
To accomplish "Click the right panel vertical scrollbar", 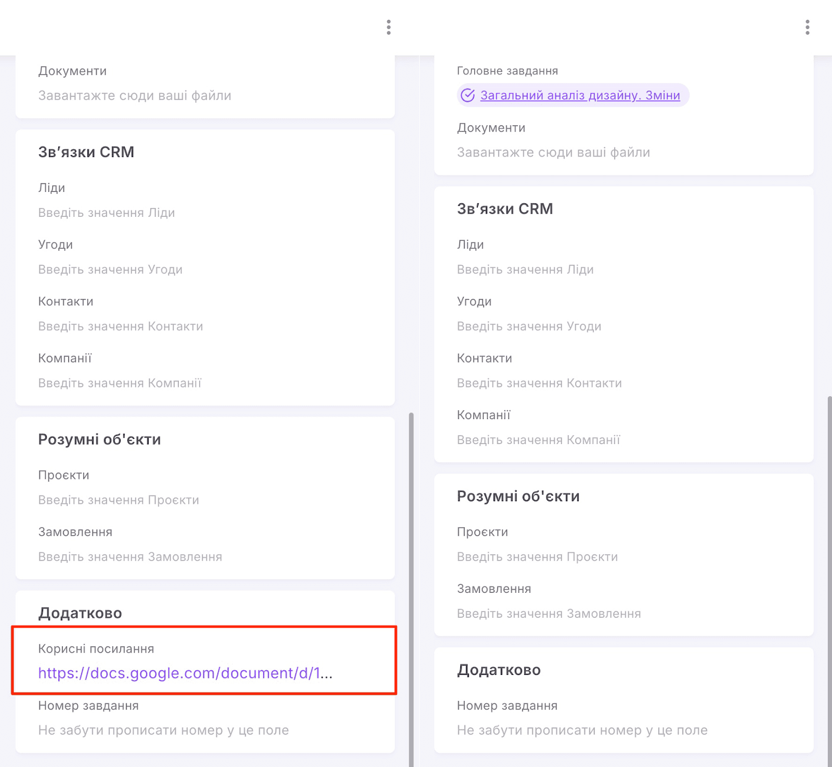I will pos(829,572).
